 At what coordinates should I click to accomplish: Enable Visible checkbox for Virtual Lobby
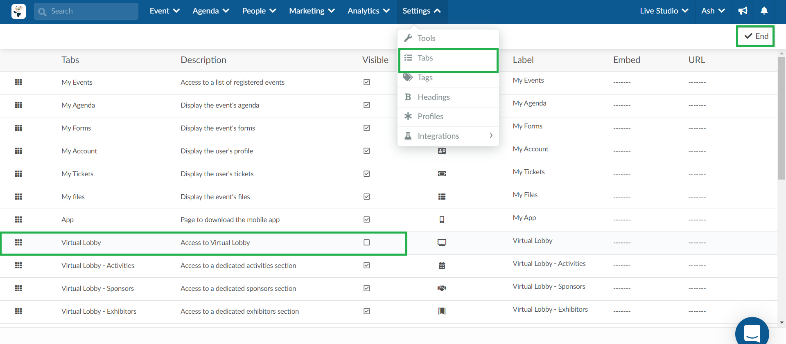(x=367, y=243)
